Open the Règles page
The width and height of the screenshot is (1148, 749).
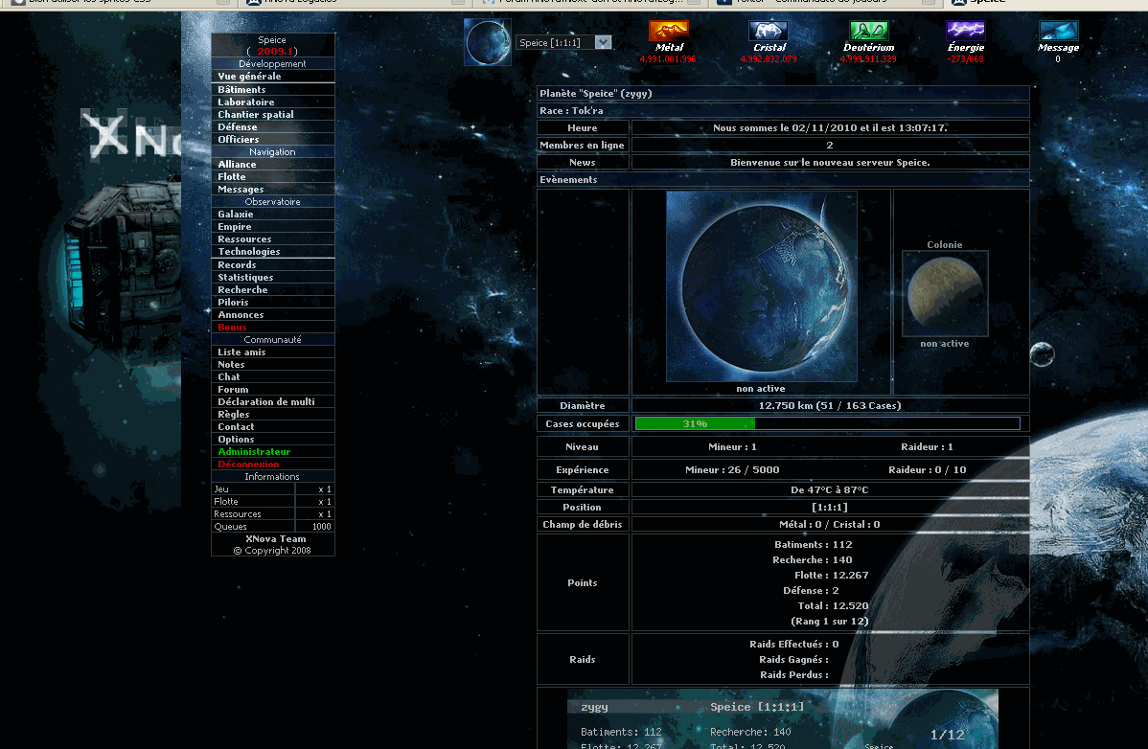[x=233, y=414]
